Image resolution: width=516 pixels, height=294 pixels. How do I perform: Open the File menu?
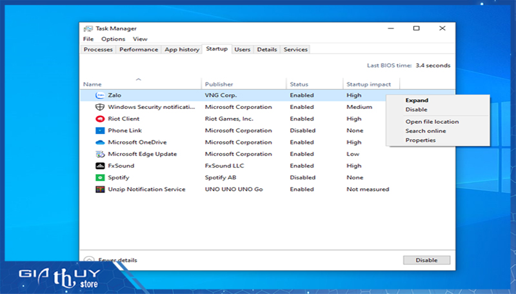(88, 39)
